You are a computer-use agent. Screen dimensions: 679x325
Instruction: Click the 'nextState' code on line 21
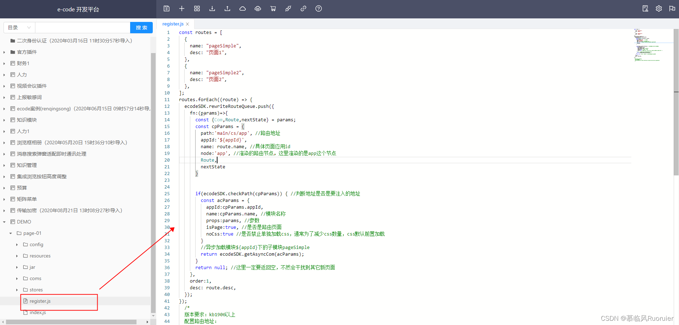pos(213,167)
